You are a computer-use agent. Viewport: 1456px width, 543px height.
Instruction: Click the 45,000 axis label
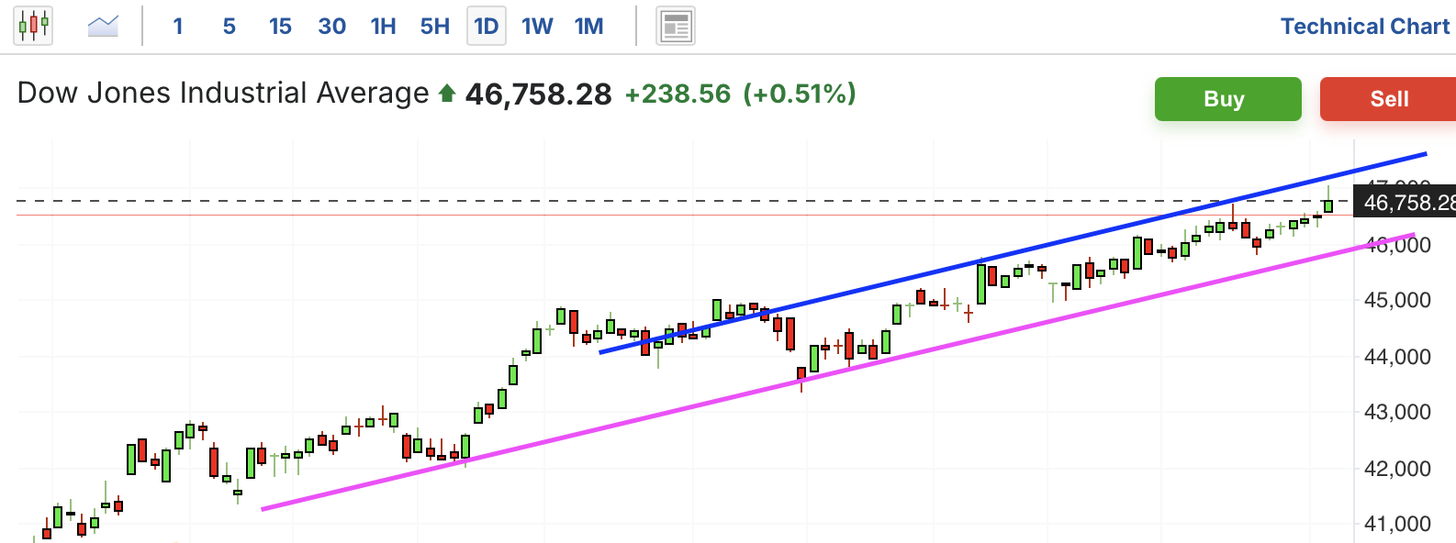1397,300
